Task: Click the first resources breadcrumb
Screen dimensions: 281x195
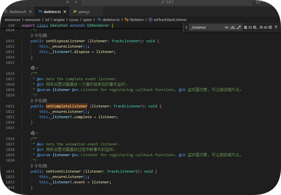Action: coord(13,20)
